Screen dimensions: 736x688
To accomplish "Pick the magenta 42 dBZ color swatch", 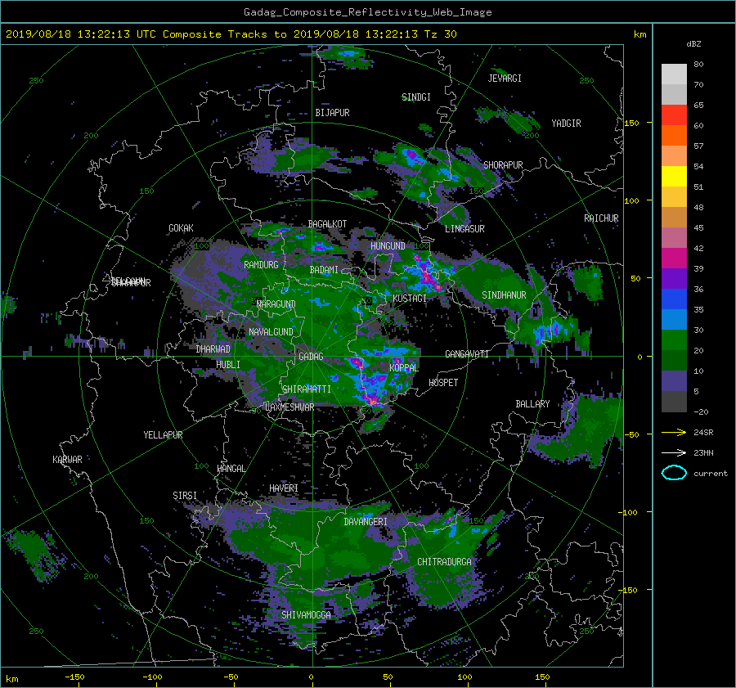I will (x=674, y=258).
